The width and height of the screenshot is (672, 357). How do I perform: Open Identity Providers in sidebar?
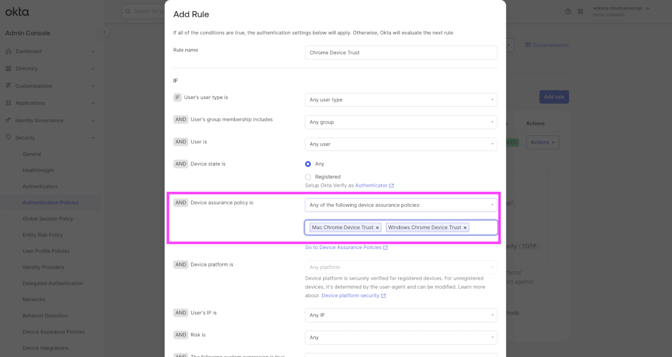tap(43, 267)
